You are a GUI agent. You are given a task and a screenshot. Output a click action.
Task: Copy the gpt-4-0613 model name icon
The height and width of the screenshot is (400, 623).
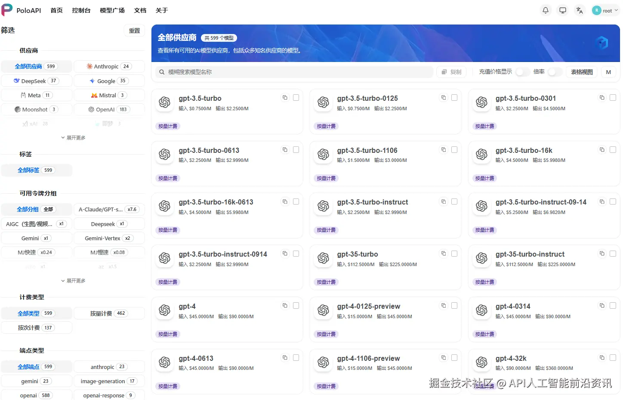285,358
